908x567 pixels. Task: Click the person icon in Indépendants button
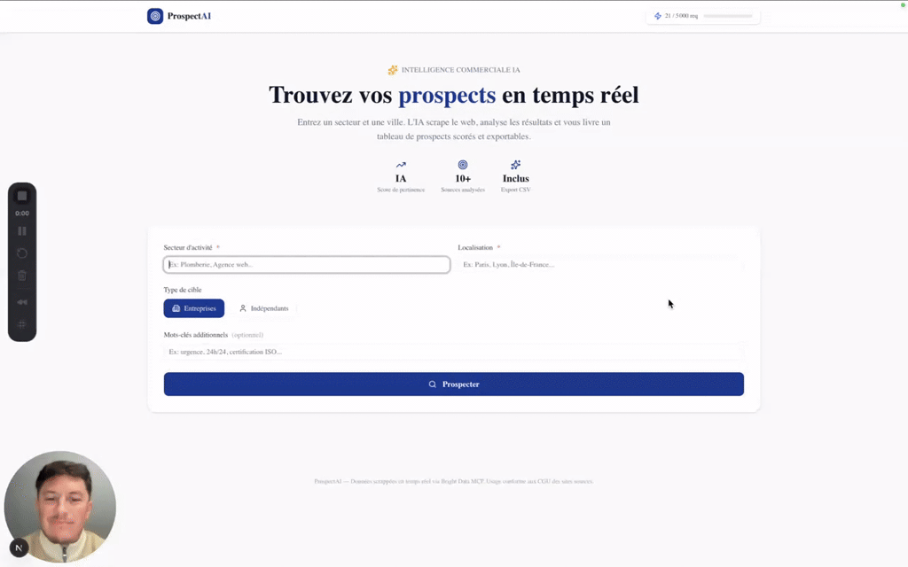[243, 308]
